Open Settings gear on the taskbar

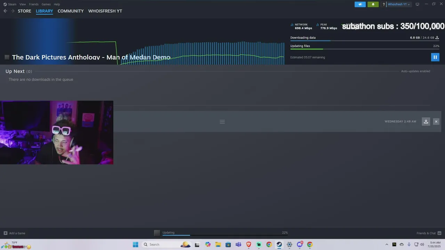289,244
